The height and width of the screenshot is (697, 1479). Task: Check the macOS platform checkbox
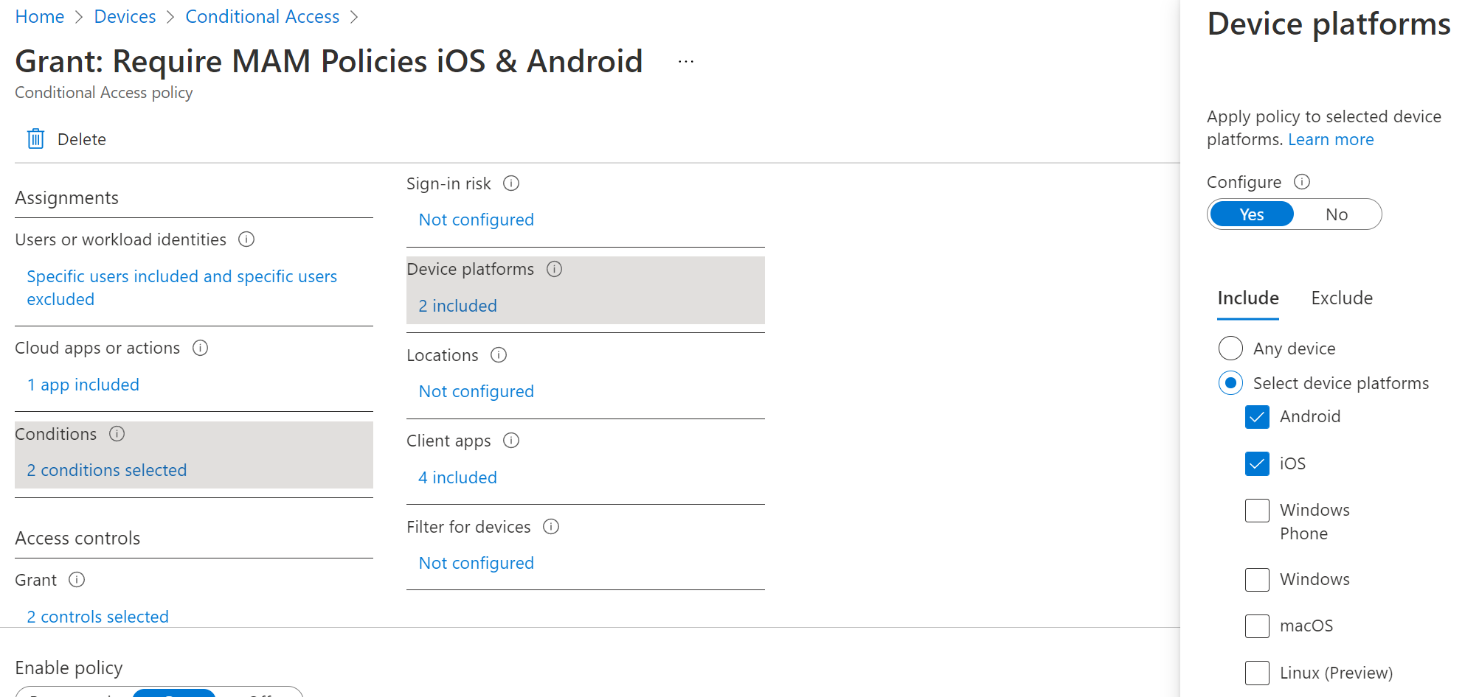(x=1257, y=626)
